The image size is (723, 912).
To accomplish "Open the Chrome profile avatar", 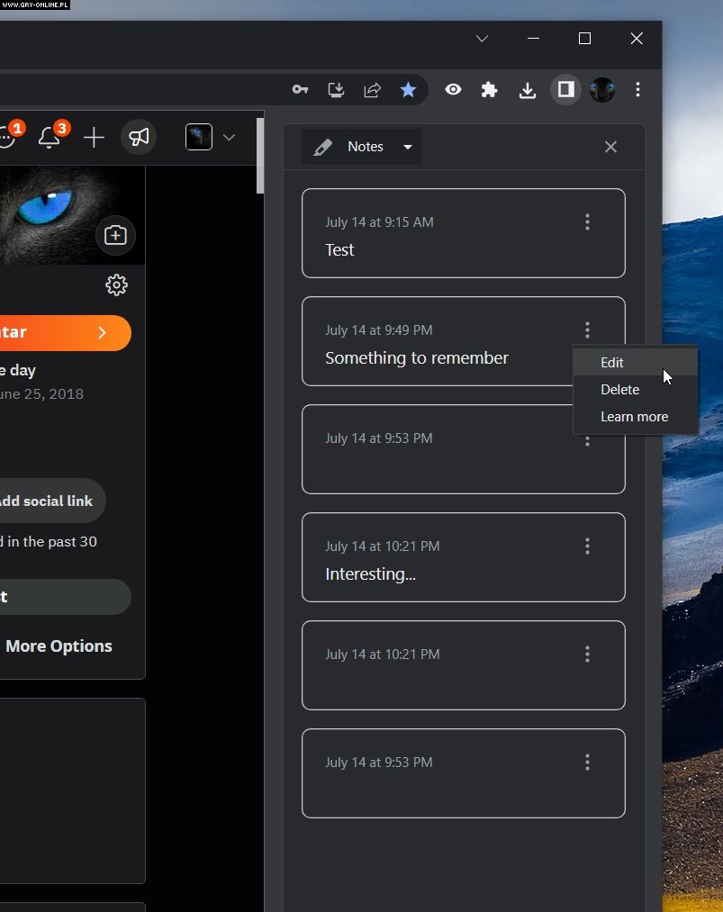I will tap(602, 89).
